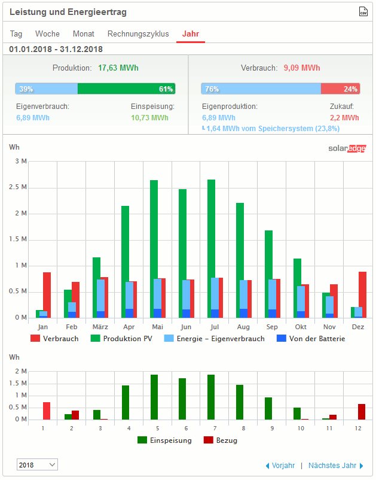Click the red Zukauf 24% bar segment
Screen dimensions: 376x480
340,89
